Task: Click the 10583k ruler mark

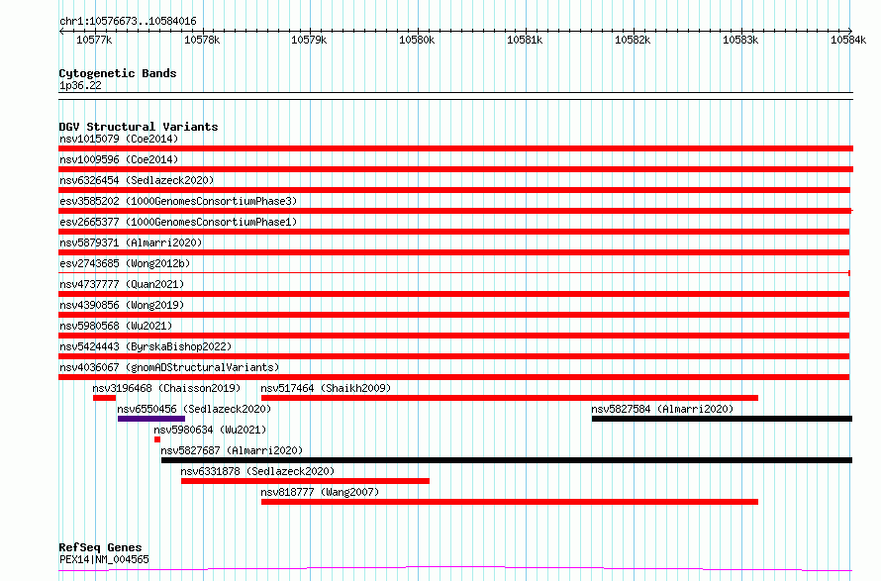Action: 740,40
